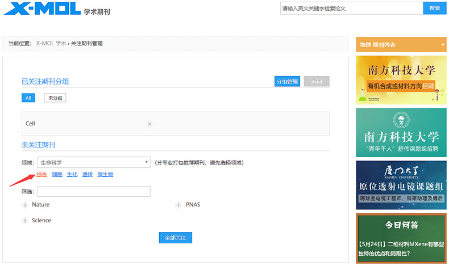
Task: Click the Nature journal name
Action: point(41,205)
